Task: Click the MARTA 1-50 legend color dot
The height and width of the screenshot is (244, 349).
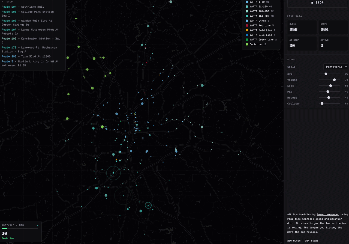Action: point(247,2)
